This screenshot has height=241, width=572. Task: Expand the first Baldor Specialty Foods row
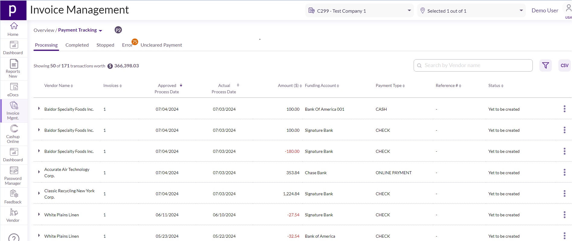point(39,109)
